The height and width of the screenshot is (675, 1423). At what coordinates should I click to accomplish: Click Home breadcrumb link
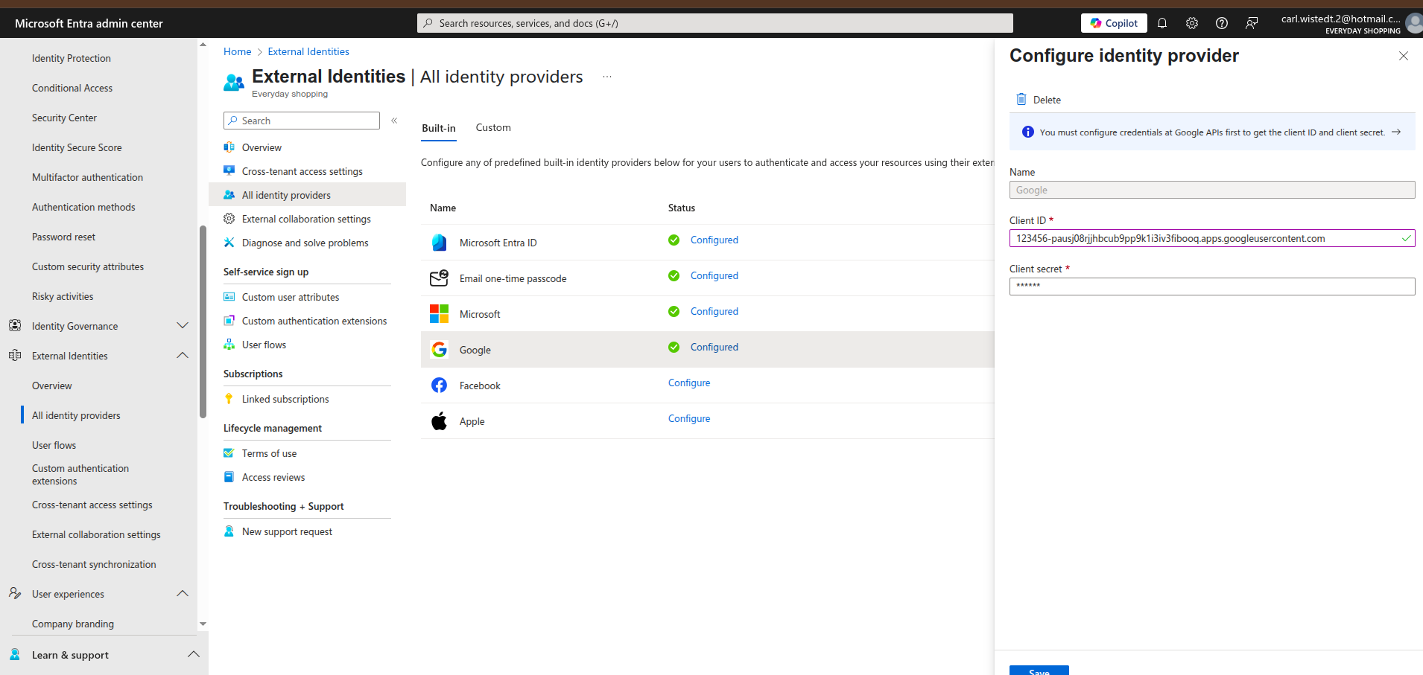pos(237,51)
